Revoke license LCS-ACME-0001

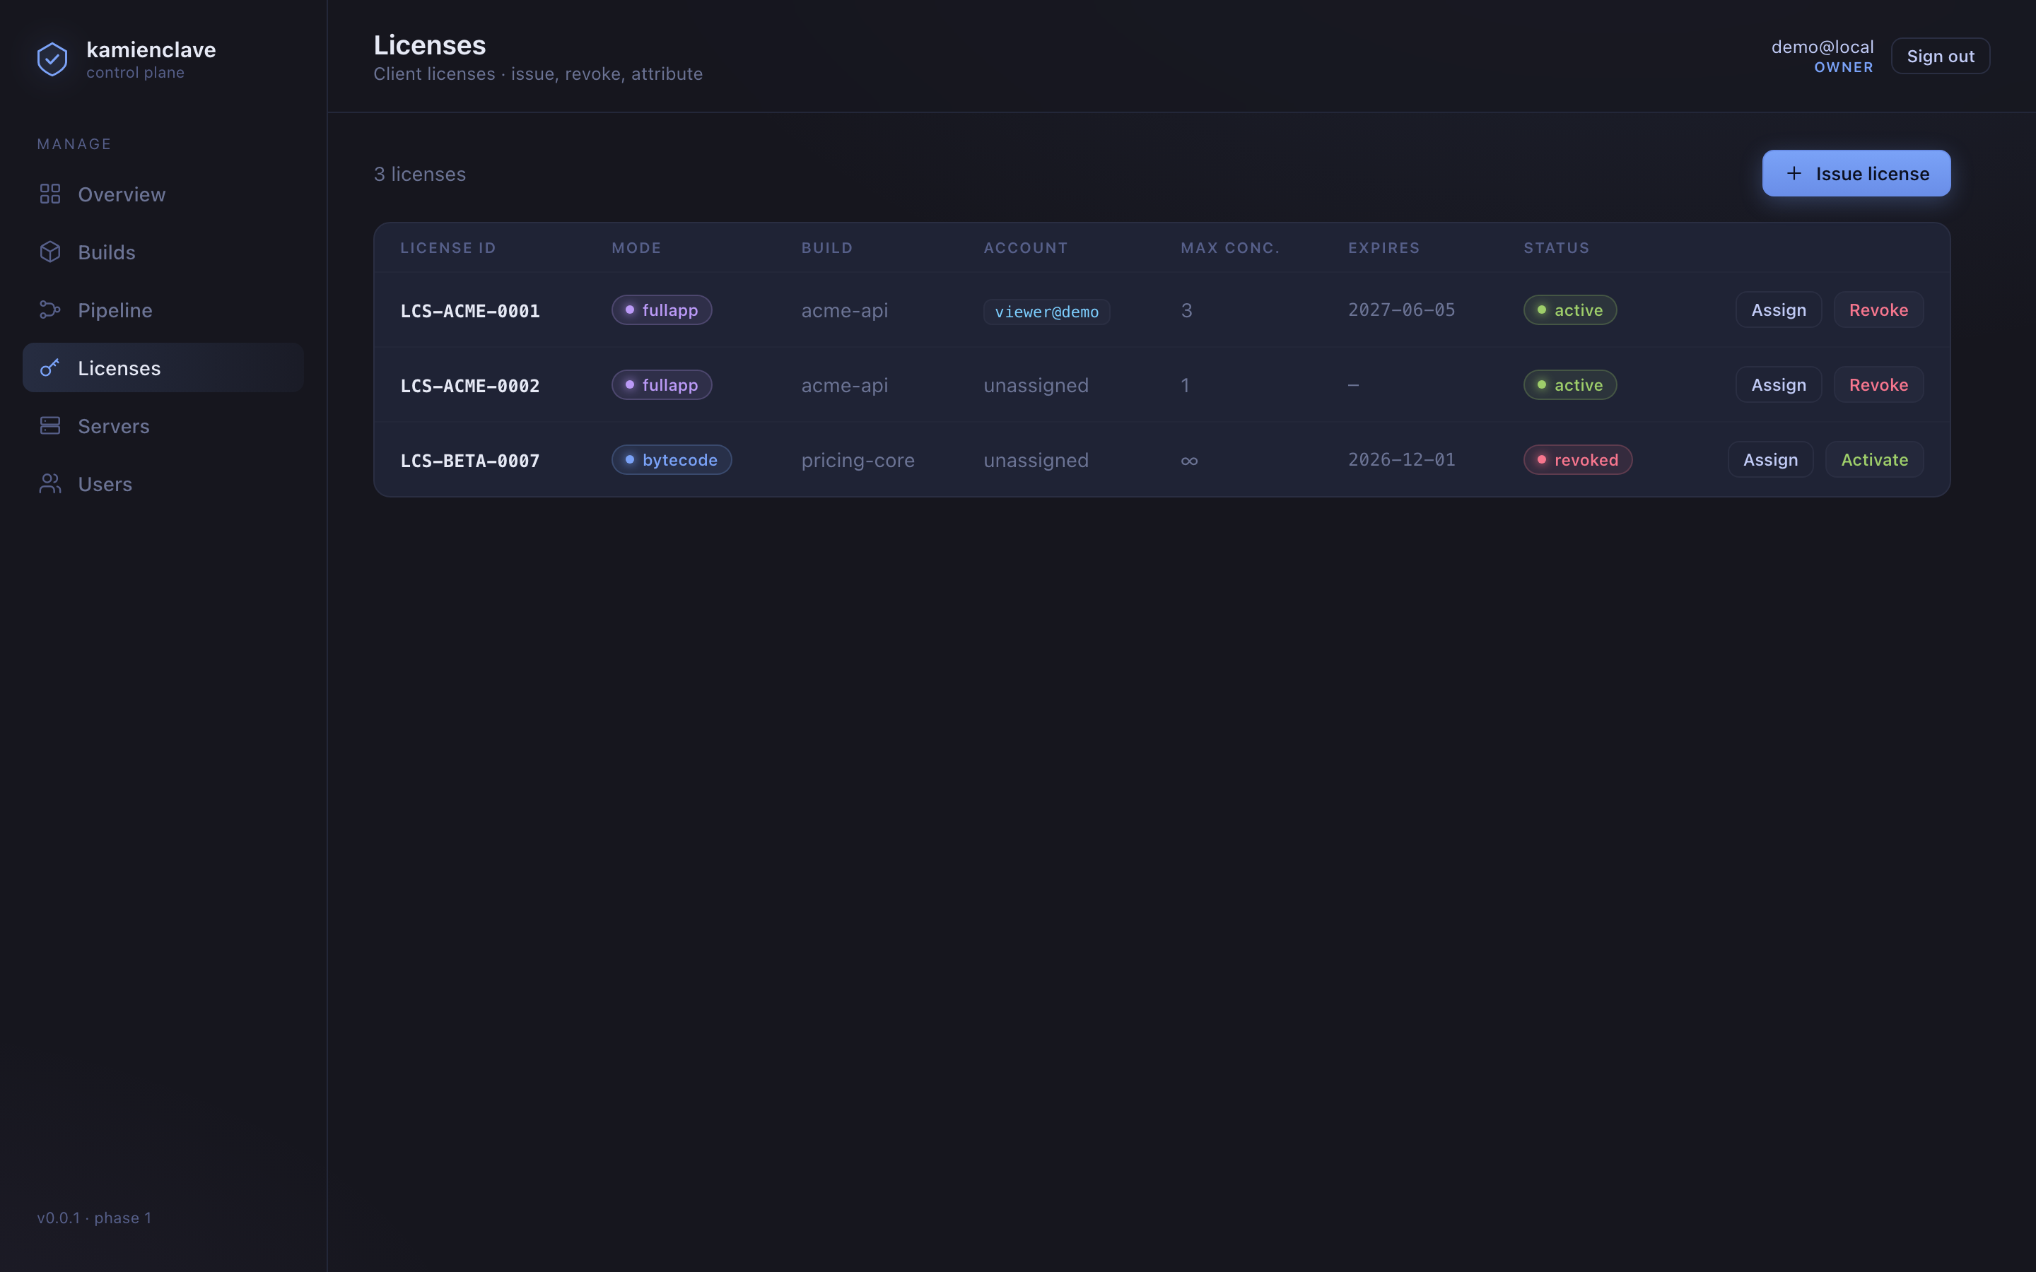pyautogui.click(x=1878, y=310)
